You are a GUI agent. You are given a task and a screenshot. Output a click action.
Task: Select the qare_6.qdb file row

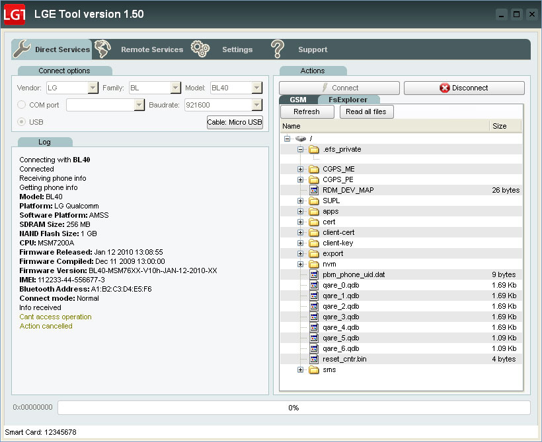click(401, 348)
